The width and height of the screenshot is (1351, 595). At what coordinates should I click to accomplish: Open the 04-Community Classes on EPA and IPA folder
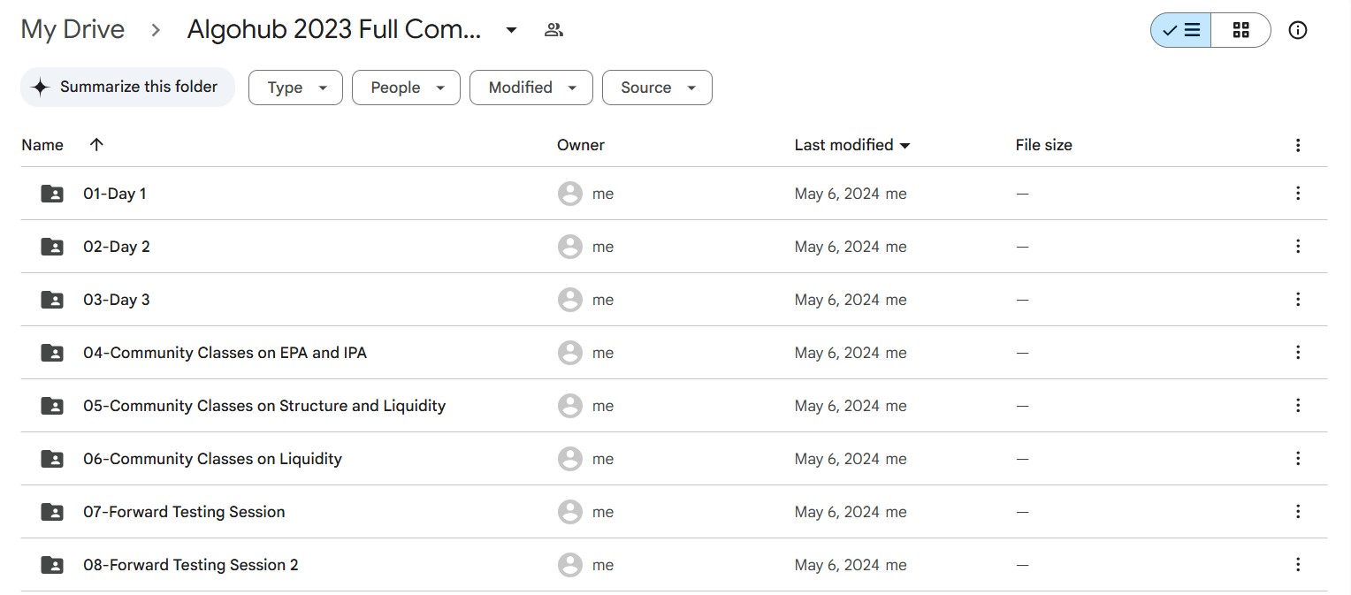[x=225, y=353]
